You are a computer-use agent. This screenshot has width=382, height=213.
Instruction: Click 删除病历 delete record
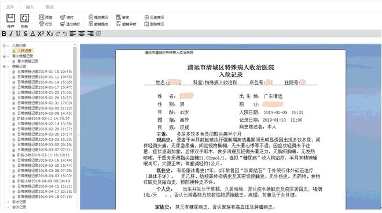click(x=154, y=24)
